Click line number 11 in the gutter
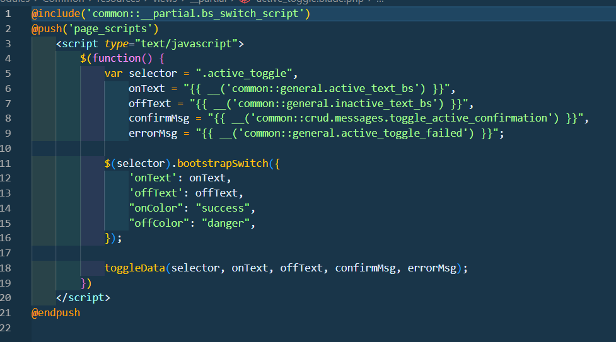This screenshot has width=616, height=342. [x=6, y=163]
